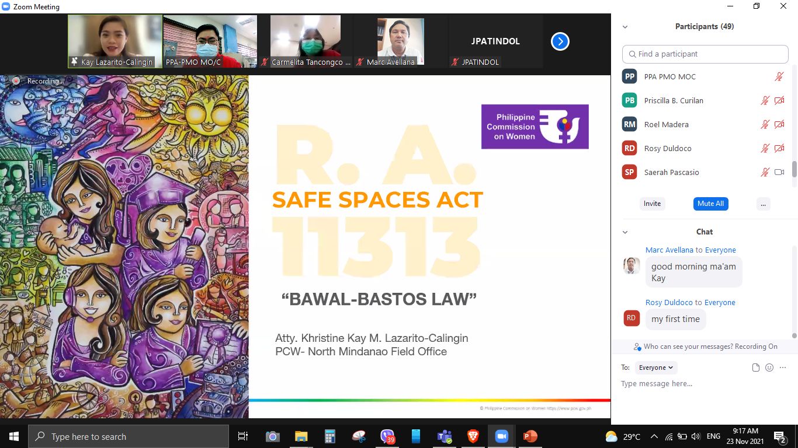Click the PPA PMO MOC muted microphone icon
Viewport: 798px width, 448px height.
click(x=779, y=76)
